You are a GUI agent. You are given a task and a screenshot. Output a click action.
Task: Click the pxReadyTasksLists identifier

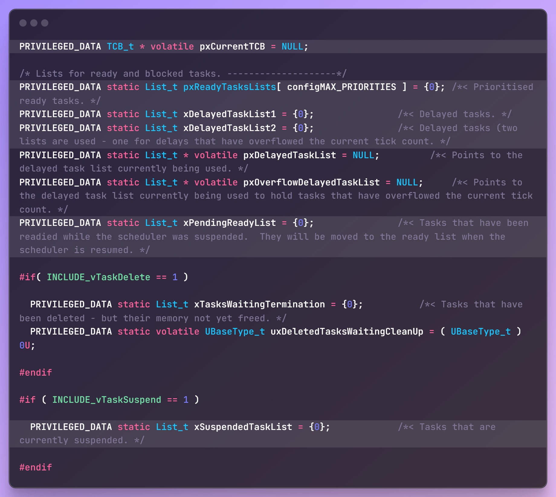tap(230, 87)
